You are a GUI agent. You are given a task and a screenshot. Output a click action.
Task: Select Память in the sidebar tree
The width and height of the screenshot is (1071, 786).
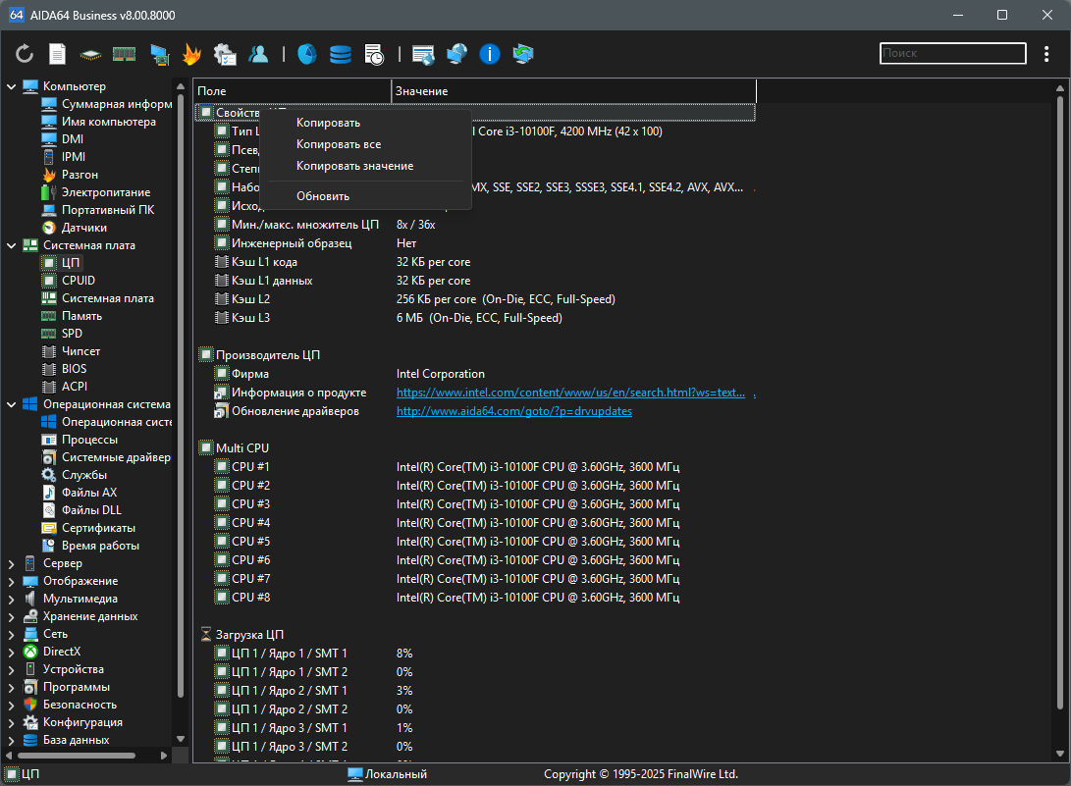tap(81, 316)
